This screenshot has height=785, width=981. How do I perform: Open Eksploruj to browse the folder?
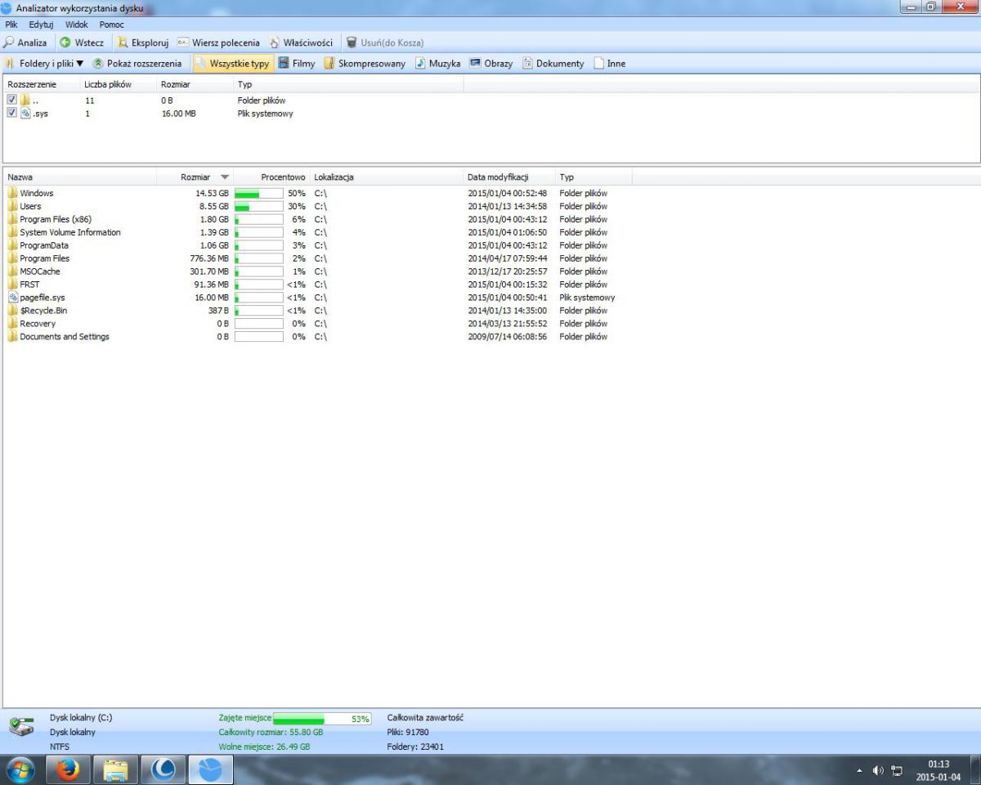tap(143, 43)
